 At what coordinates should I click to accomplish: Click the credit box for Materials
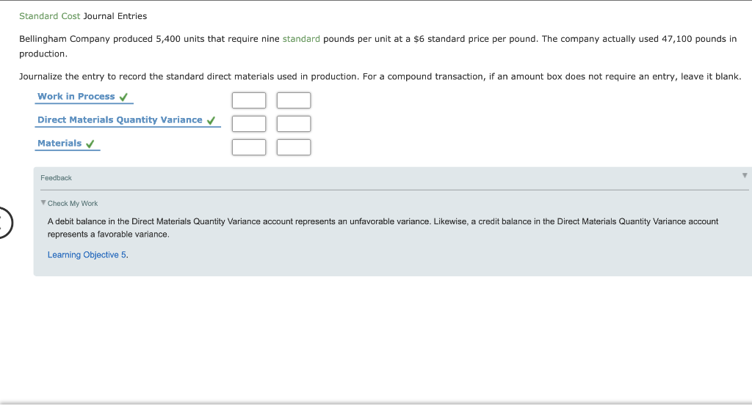pos(294,147)
